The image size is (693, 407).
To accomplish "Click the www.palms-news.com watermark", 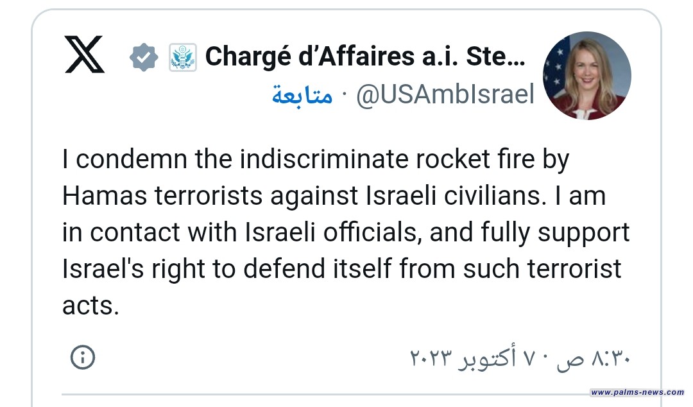I will [637, 392].
